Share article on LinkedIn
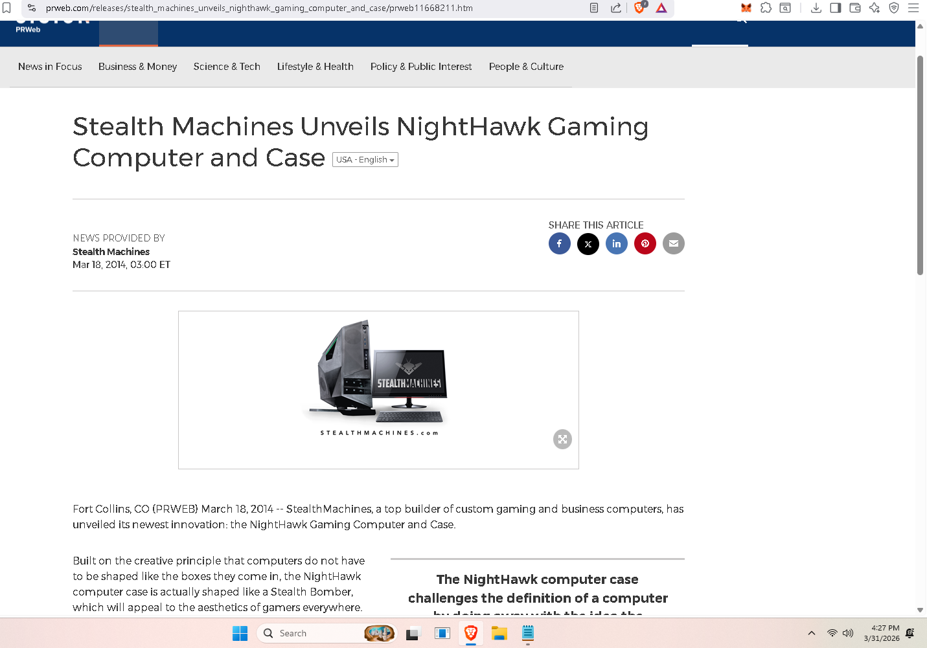This screenshot has width=927, height=648. (616, 243)
